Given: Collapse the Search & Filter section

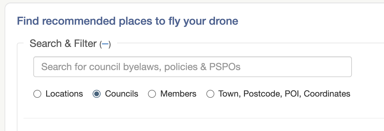Looking at the screenshot, I should tap(105, 44).
